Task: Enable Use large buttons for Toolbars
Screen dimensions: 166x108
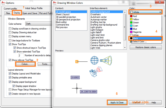Action: point(10,40)
